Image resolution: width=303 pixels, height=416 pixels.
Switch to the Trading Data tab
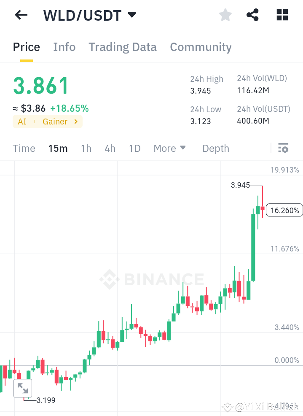click(x=122, y=47)
